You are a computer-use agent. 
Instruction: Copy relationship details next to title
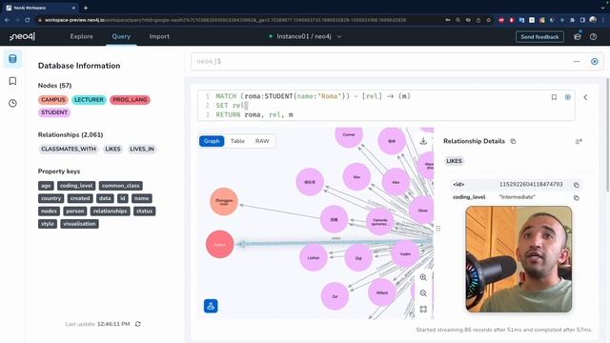(x=513, y=141)
